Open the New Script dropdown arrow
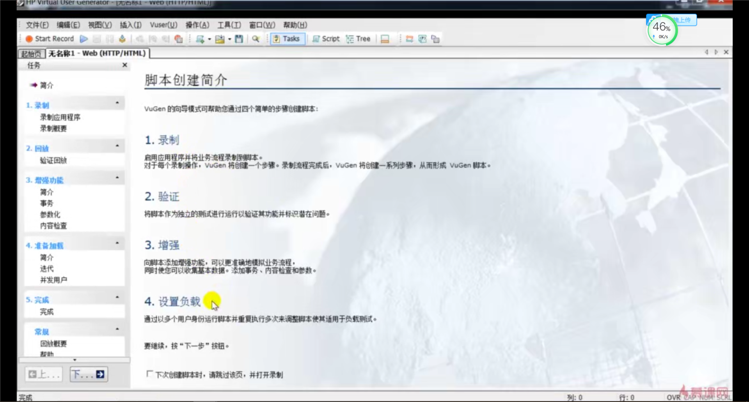749x402 pixels. click(x=209, y=39)
